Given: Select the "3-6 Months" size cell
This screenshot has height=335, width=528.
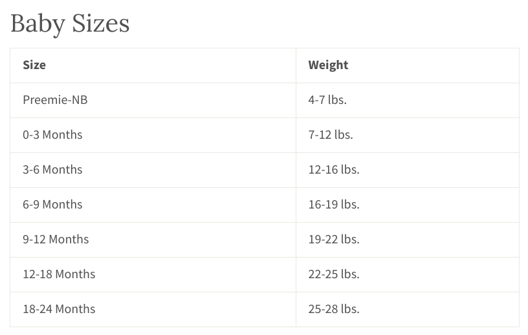Looking at the screenshot, I should click(x=52, y=170).
